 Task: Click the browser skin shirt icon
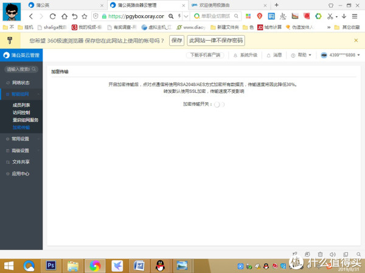coord(331,5)
